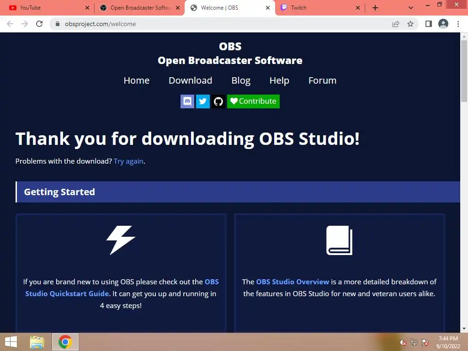Click the share page icon
Viewport: 468px width, 351px height.
click(x=396, y=24)
